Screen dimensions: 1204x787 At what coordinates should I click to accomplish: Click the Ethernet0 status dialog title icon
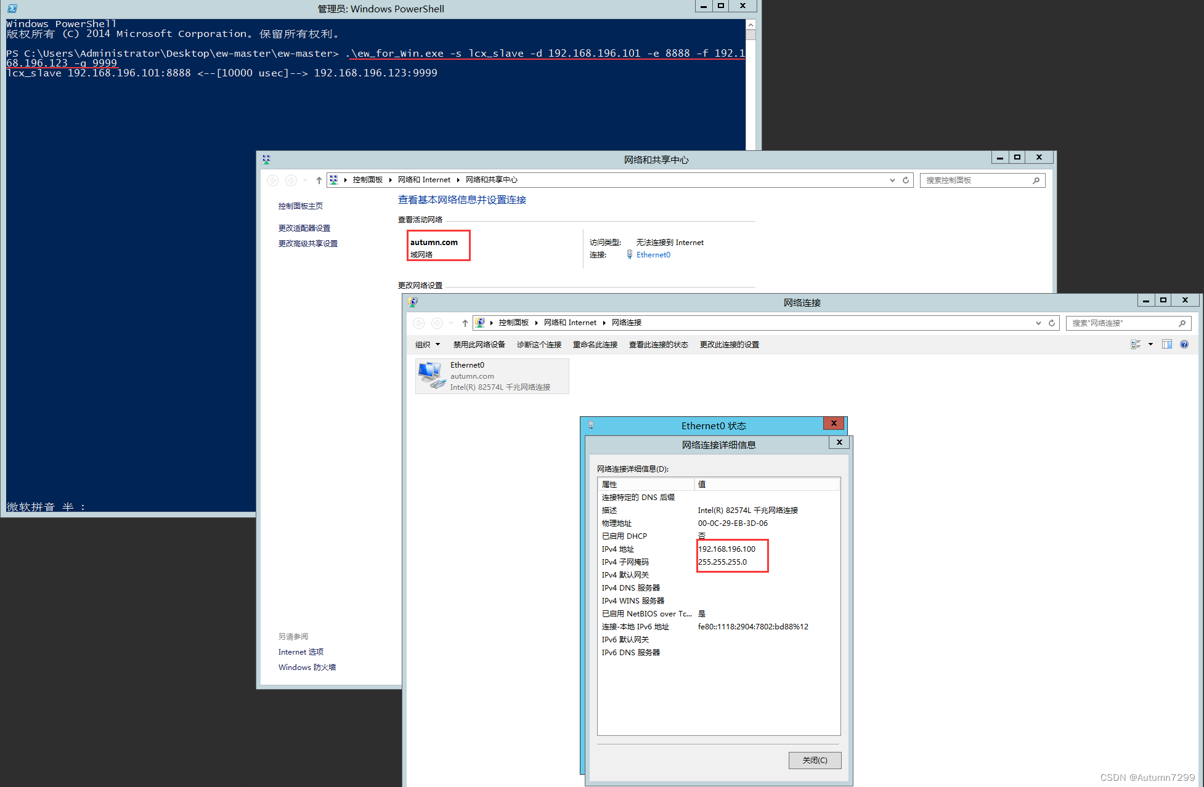pyautogui.click(x=591, y=426)
